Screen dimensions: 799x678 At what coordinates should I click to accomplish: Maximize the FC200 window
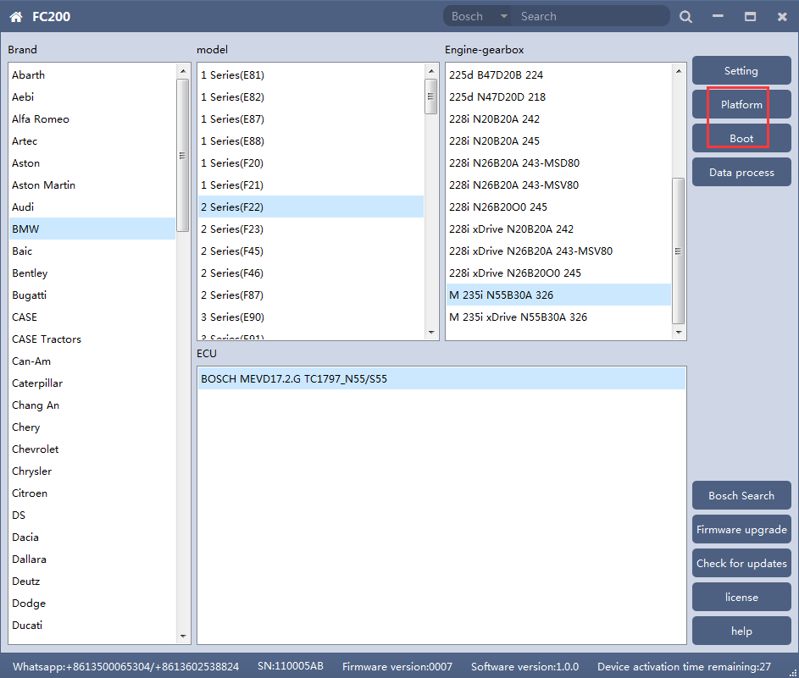click(750, 17)
